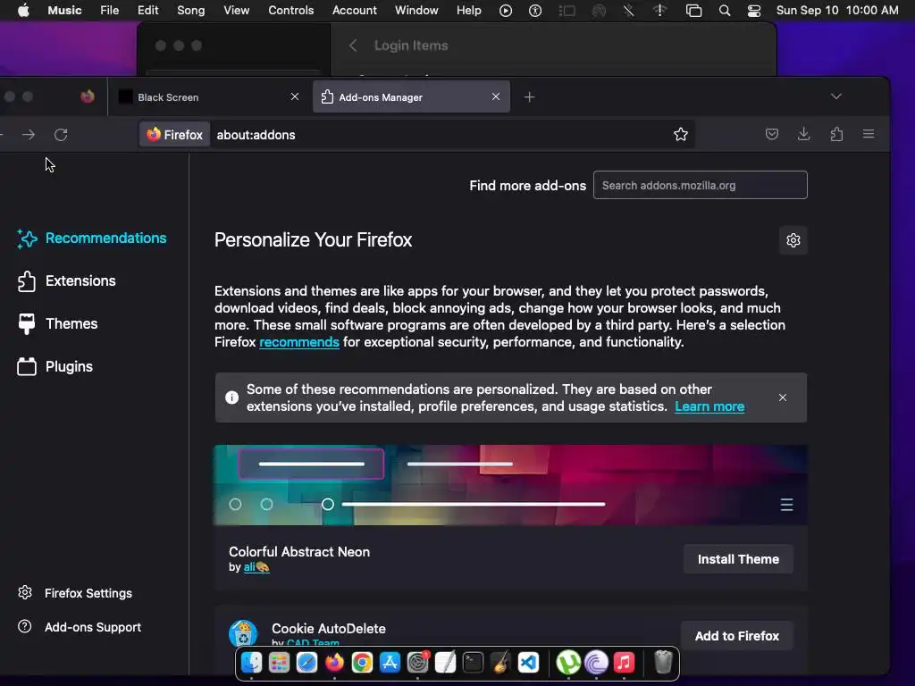Open the Window menu

416,11
